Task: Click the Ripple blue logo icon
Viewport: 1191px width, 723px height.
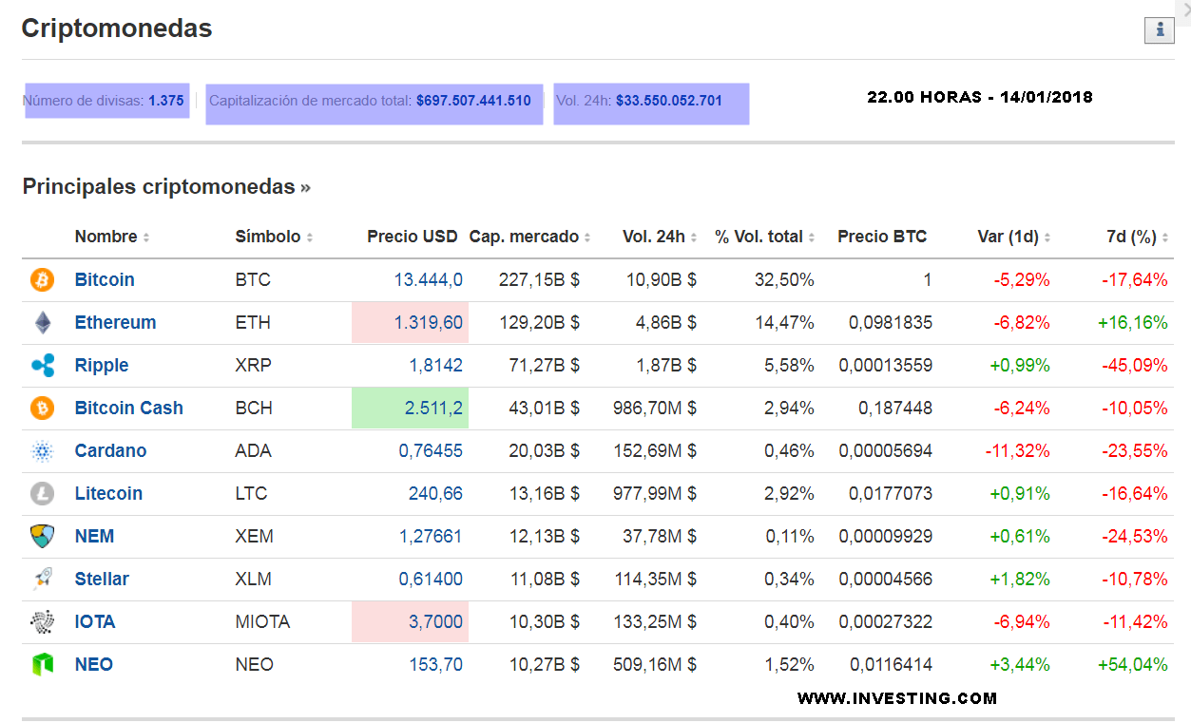Action: pyautogui.click(x=43, y=366)
